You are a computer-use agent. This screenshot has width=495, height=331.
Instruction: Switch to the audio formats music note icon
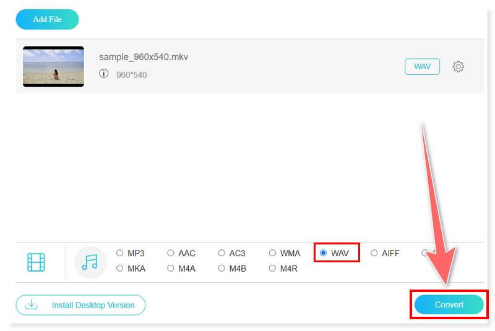(90, 262)
